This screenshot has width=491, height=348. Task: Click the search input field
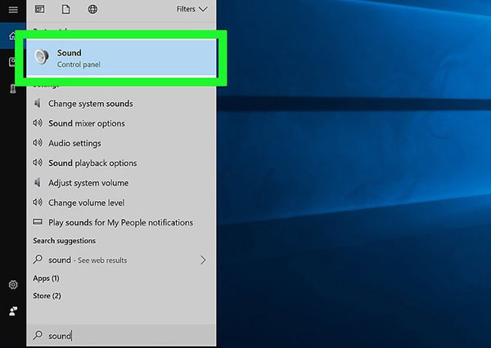point(121,336)
